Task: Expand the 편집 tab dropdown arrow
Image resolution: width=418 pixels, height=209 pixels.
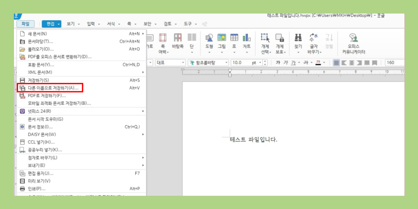Action: [59, 24]
